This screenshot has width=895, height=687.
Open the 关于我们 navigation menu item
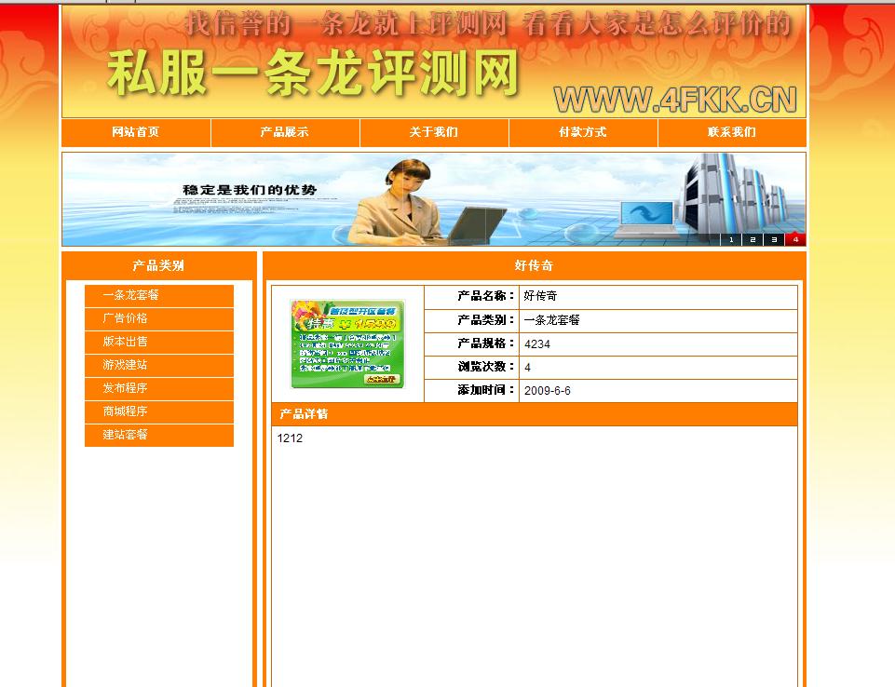coord(432,132)
